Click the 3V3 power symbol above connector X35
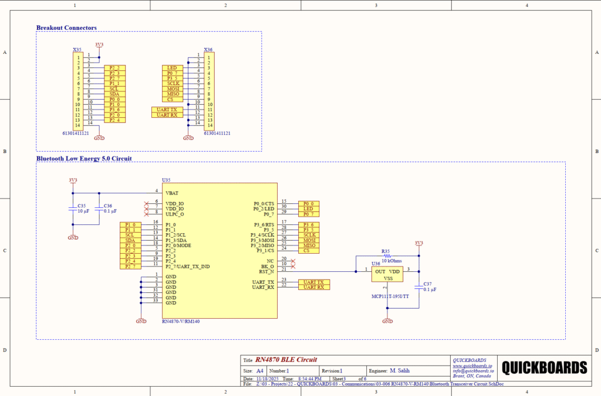This screenshot has width=601, height=396. (99, 46)
